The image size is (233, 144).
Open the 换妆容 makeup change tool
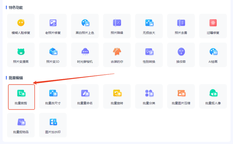coord(181,55)
